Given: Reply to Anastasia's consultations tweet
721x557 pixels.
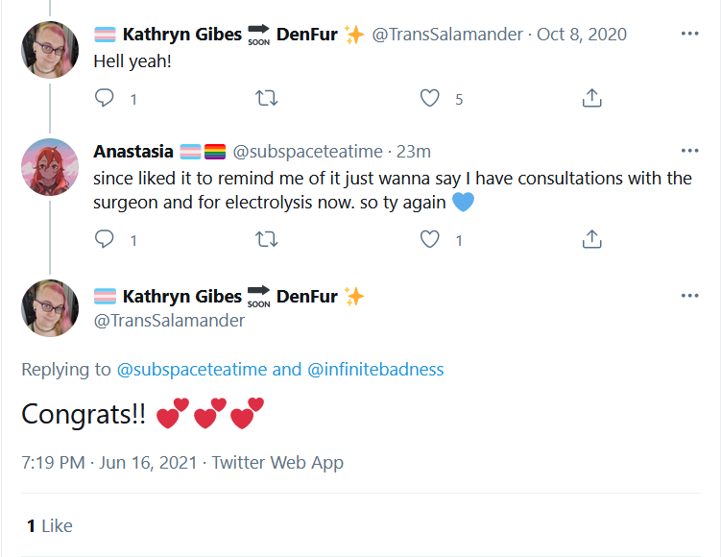Looking at the screenshot, I should 105,239.
